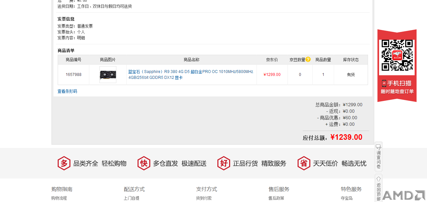Click the 售后服务 footer heading
The image size is (427, 202).
[279, 189]
